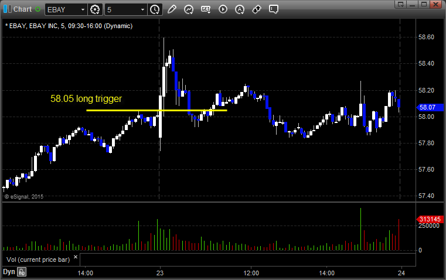Click the Vol (current price bar) label
Image resolution: width=446 pixels, height=280 pixels.
point(38,259)
